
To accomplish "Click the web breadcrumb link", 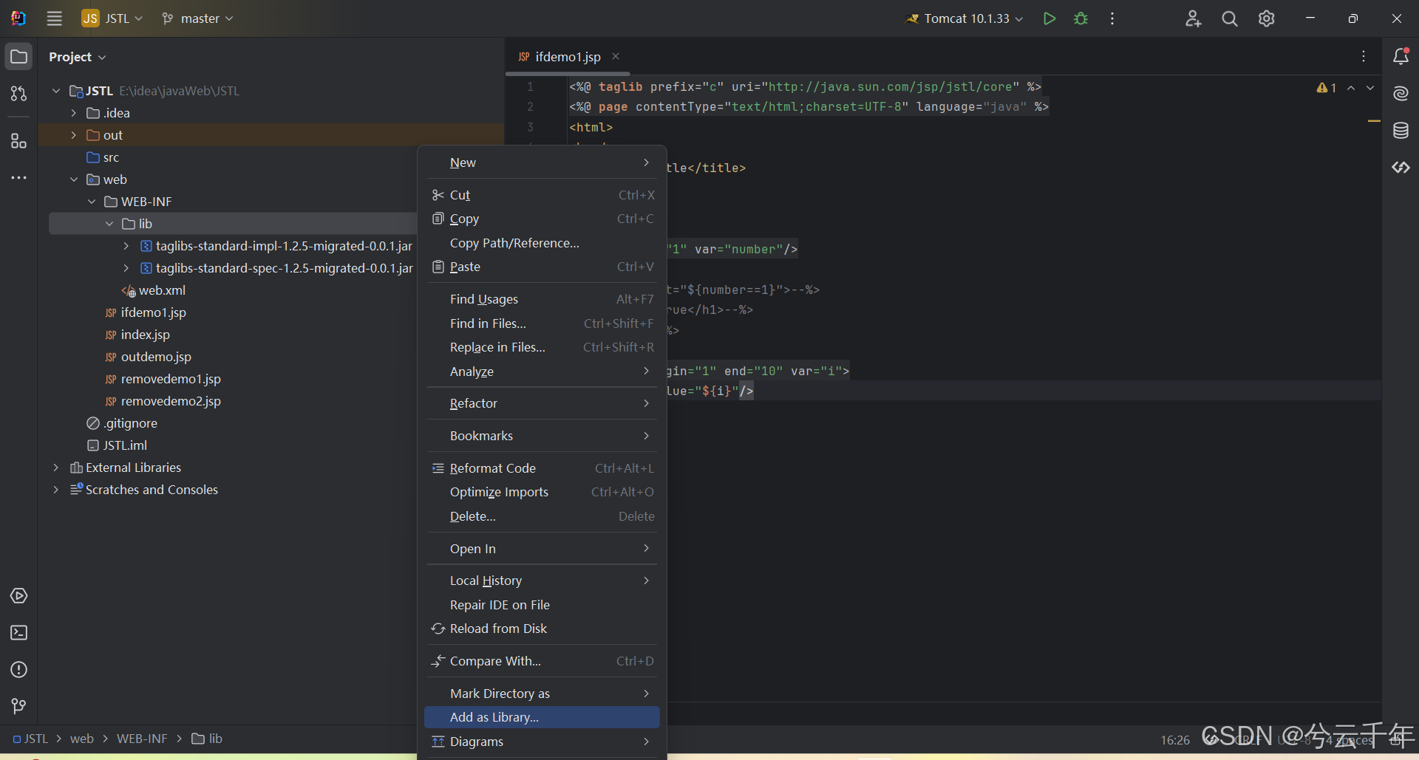I will 83,739.
